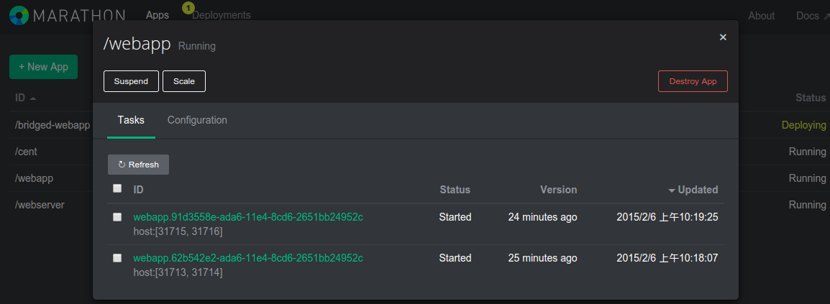Image resolution: width=830 pixels, height=304 pixels.
Task: Click the red Destroy App button
Action: pyautogui.click(x=693, y=81)
